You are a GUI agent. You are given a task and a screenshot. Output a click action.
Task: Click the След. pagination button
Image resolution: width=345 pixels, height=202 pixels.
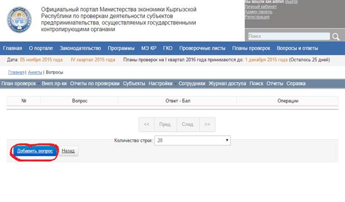188,124
